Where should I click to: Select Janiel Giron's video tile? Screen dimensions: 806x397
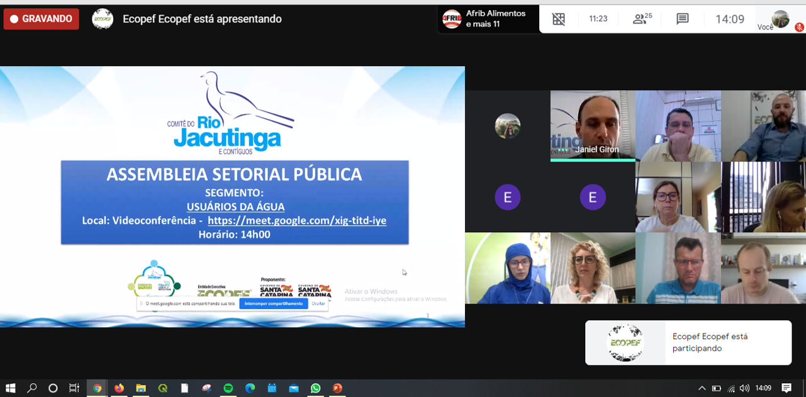(593, 126)
